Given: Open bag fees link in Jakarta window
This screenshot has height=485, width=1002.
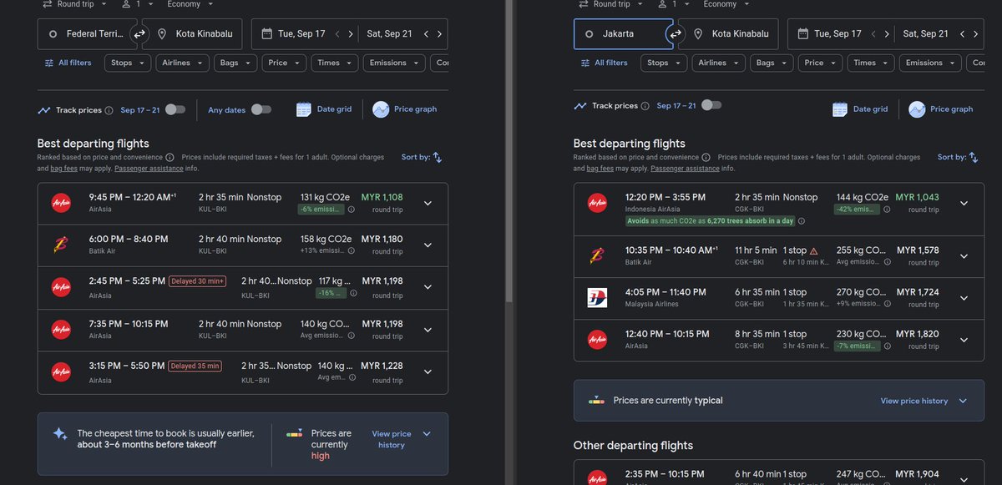Looking at the screenshot, I should click(x=600, y=169).
